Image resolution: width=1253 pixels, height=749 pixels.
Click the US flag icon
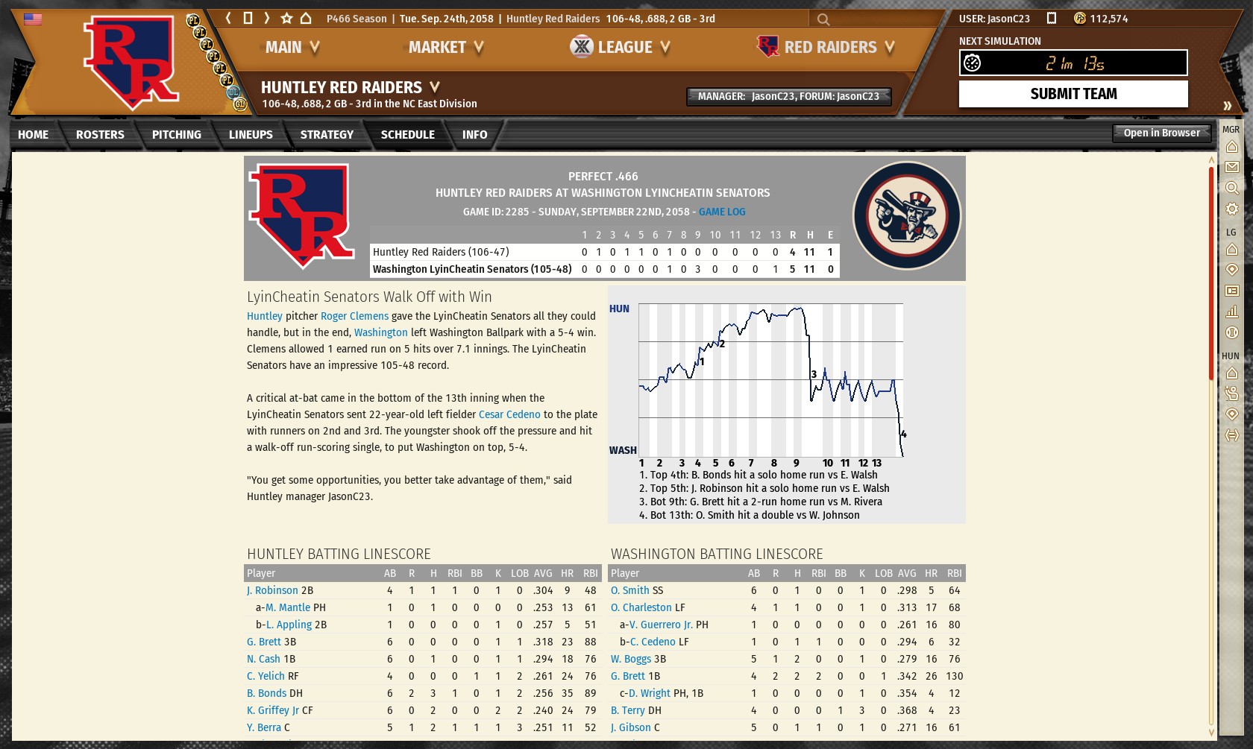(x=33, y=19)
